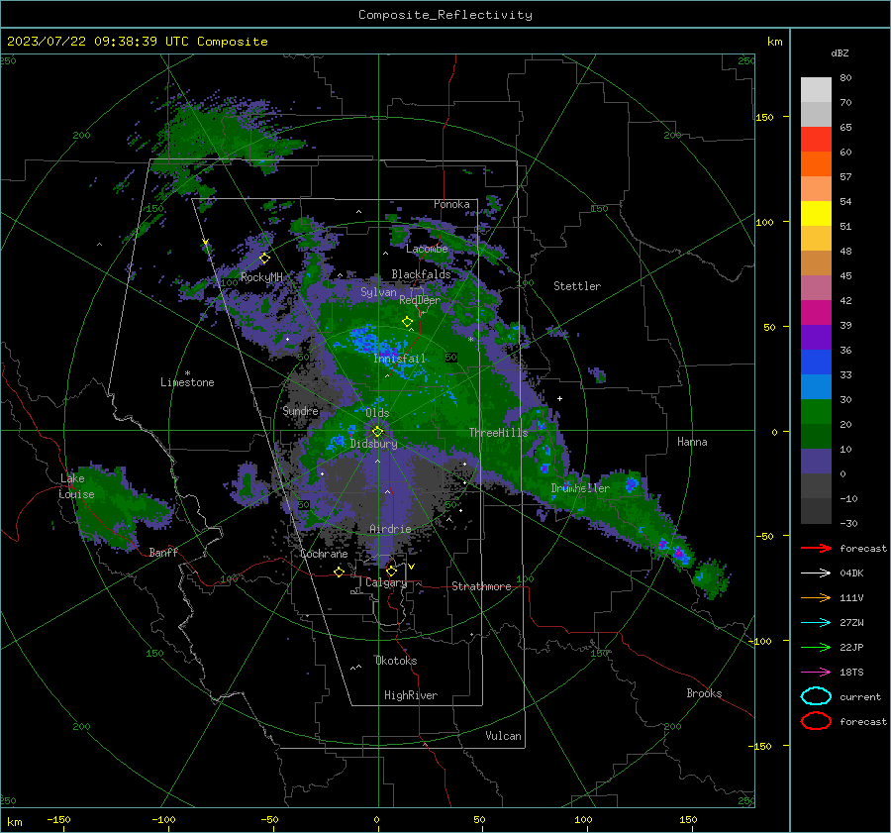891x833 pixels.
Task: Select the dark orange 60 dBZ swatch
Action: (x=816, y=163)
